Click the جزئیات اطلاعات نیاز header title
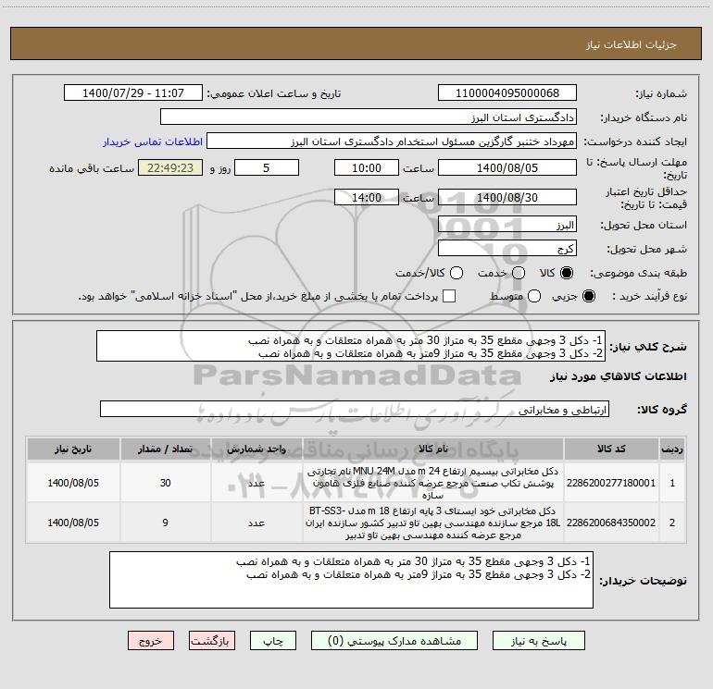This screenshot has width=713, height=689. pos(632,44)
